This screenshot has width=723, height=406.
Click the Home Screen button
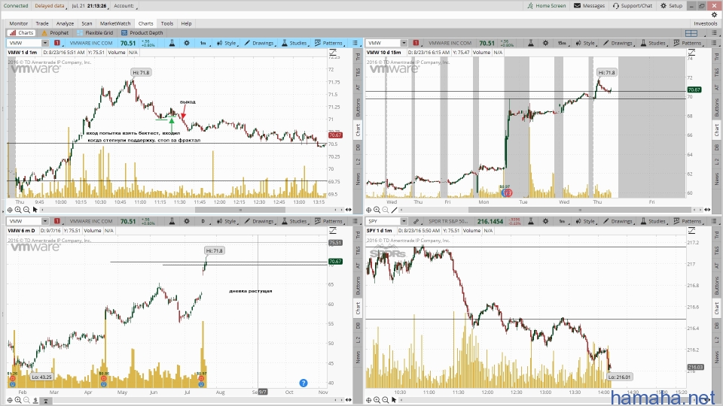[x=547, y=5]
